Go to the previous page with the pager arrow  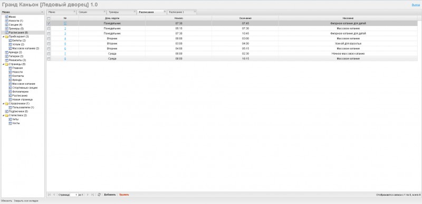54,195
